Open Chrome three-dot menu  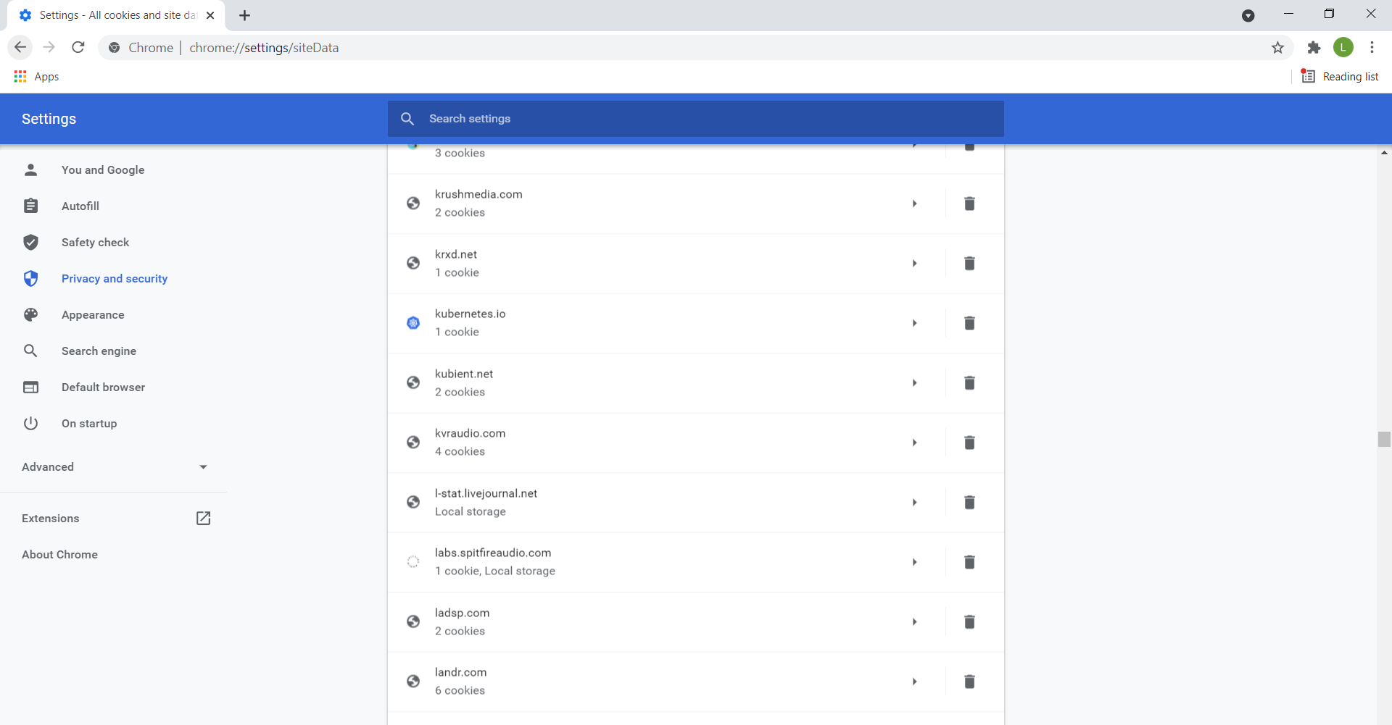[1372, 48]
